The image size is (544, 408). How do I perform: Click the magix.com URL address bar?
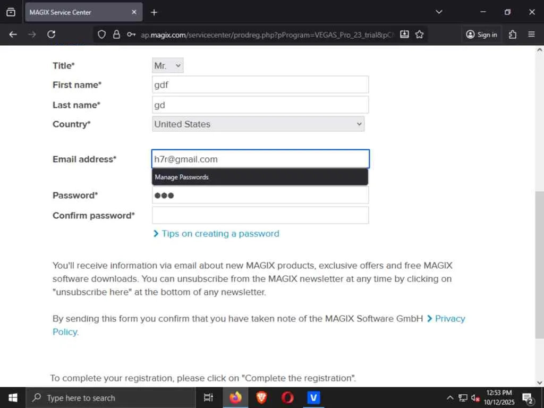[x=267, y=35]
